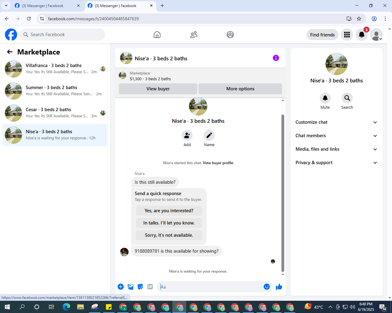Open the account profile avatar menu

click(376, 35)
